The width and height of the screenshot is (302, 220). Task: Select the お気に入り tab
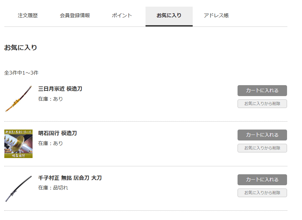169,16
